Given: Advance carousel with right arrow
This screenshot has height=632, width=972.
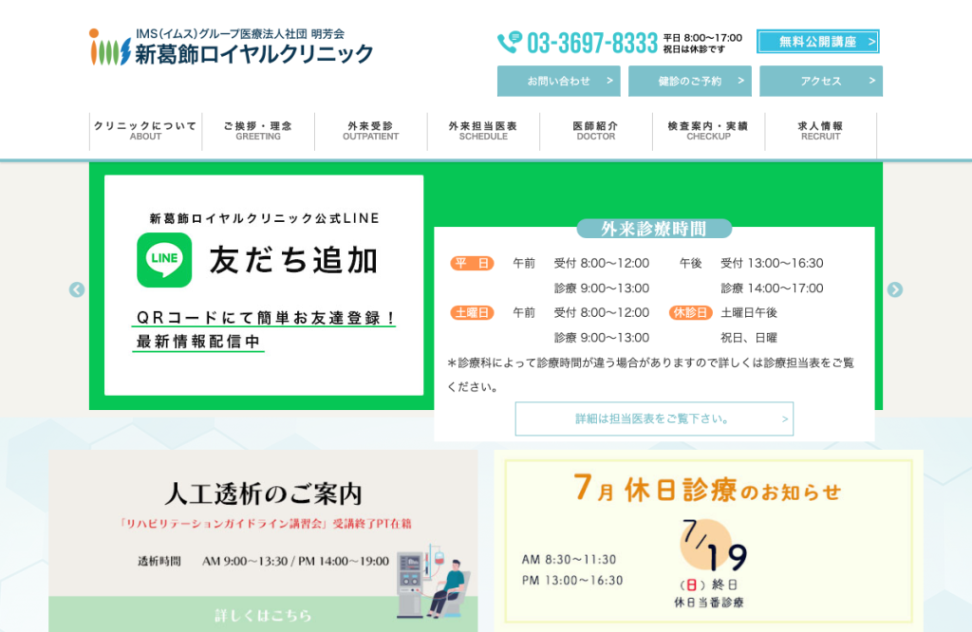Looking at the screenshot, I should coord(894,289).
